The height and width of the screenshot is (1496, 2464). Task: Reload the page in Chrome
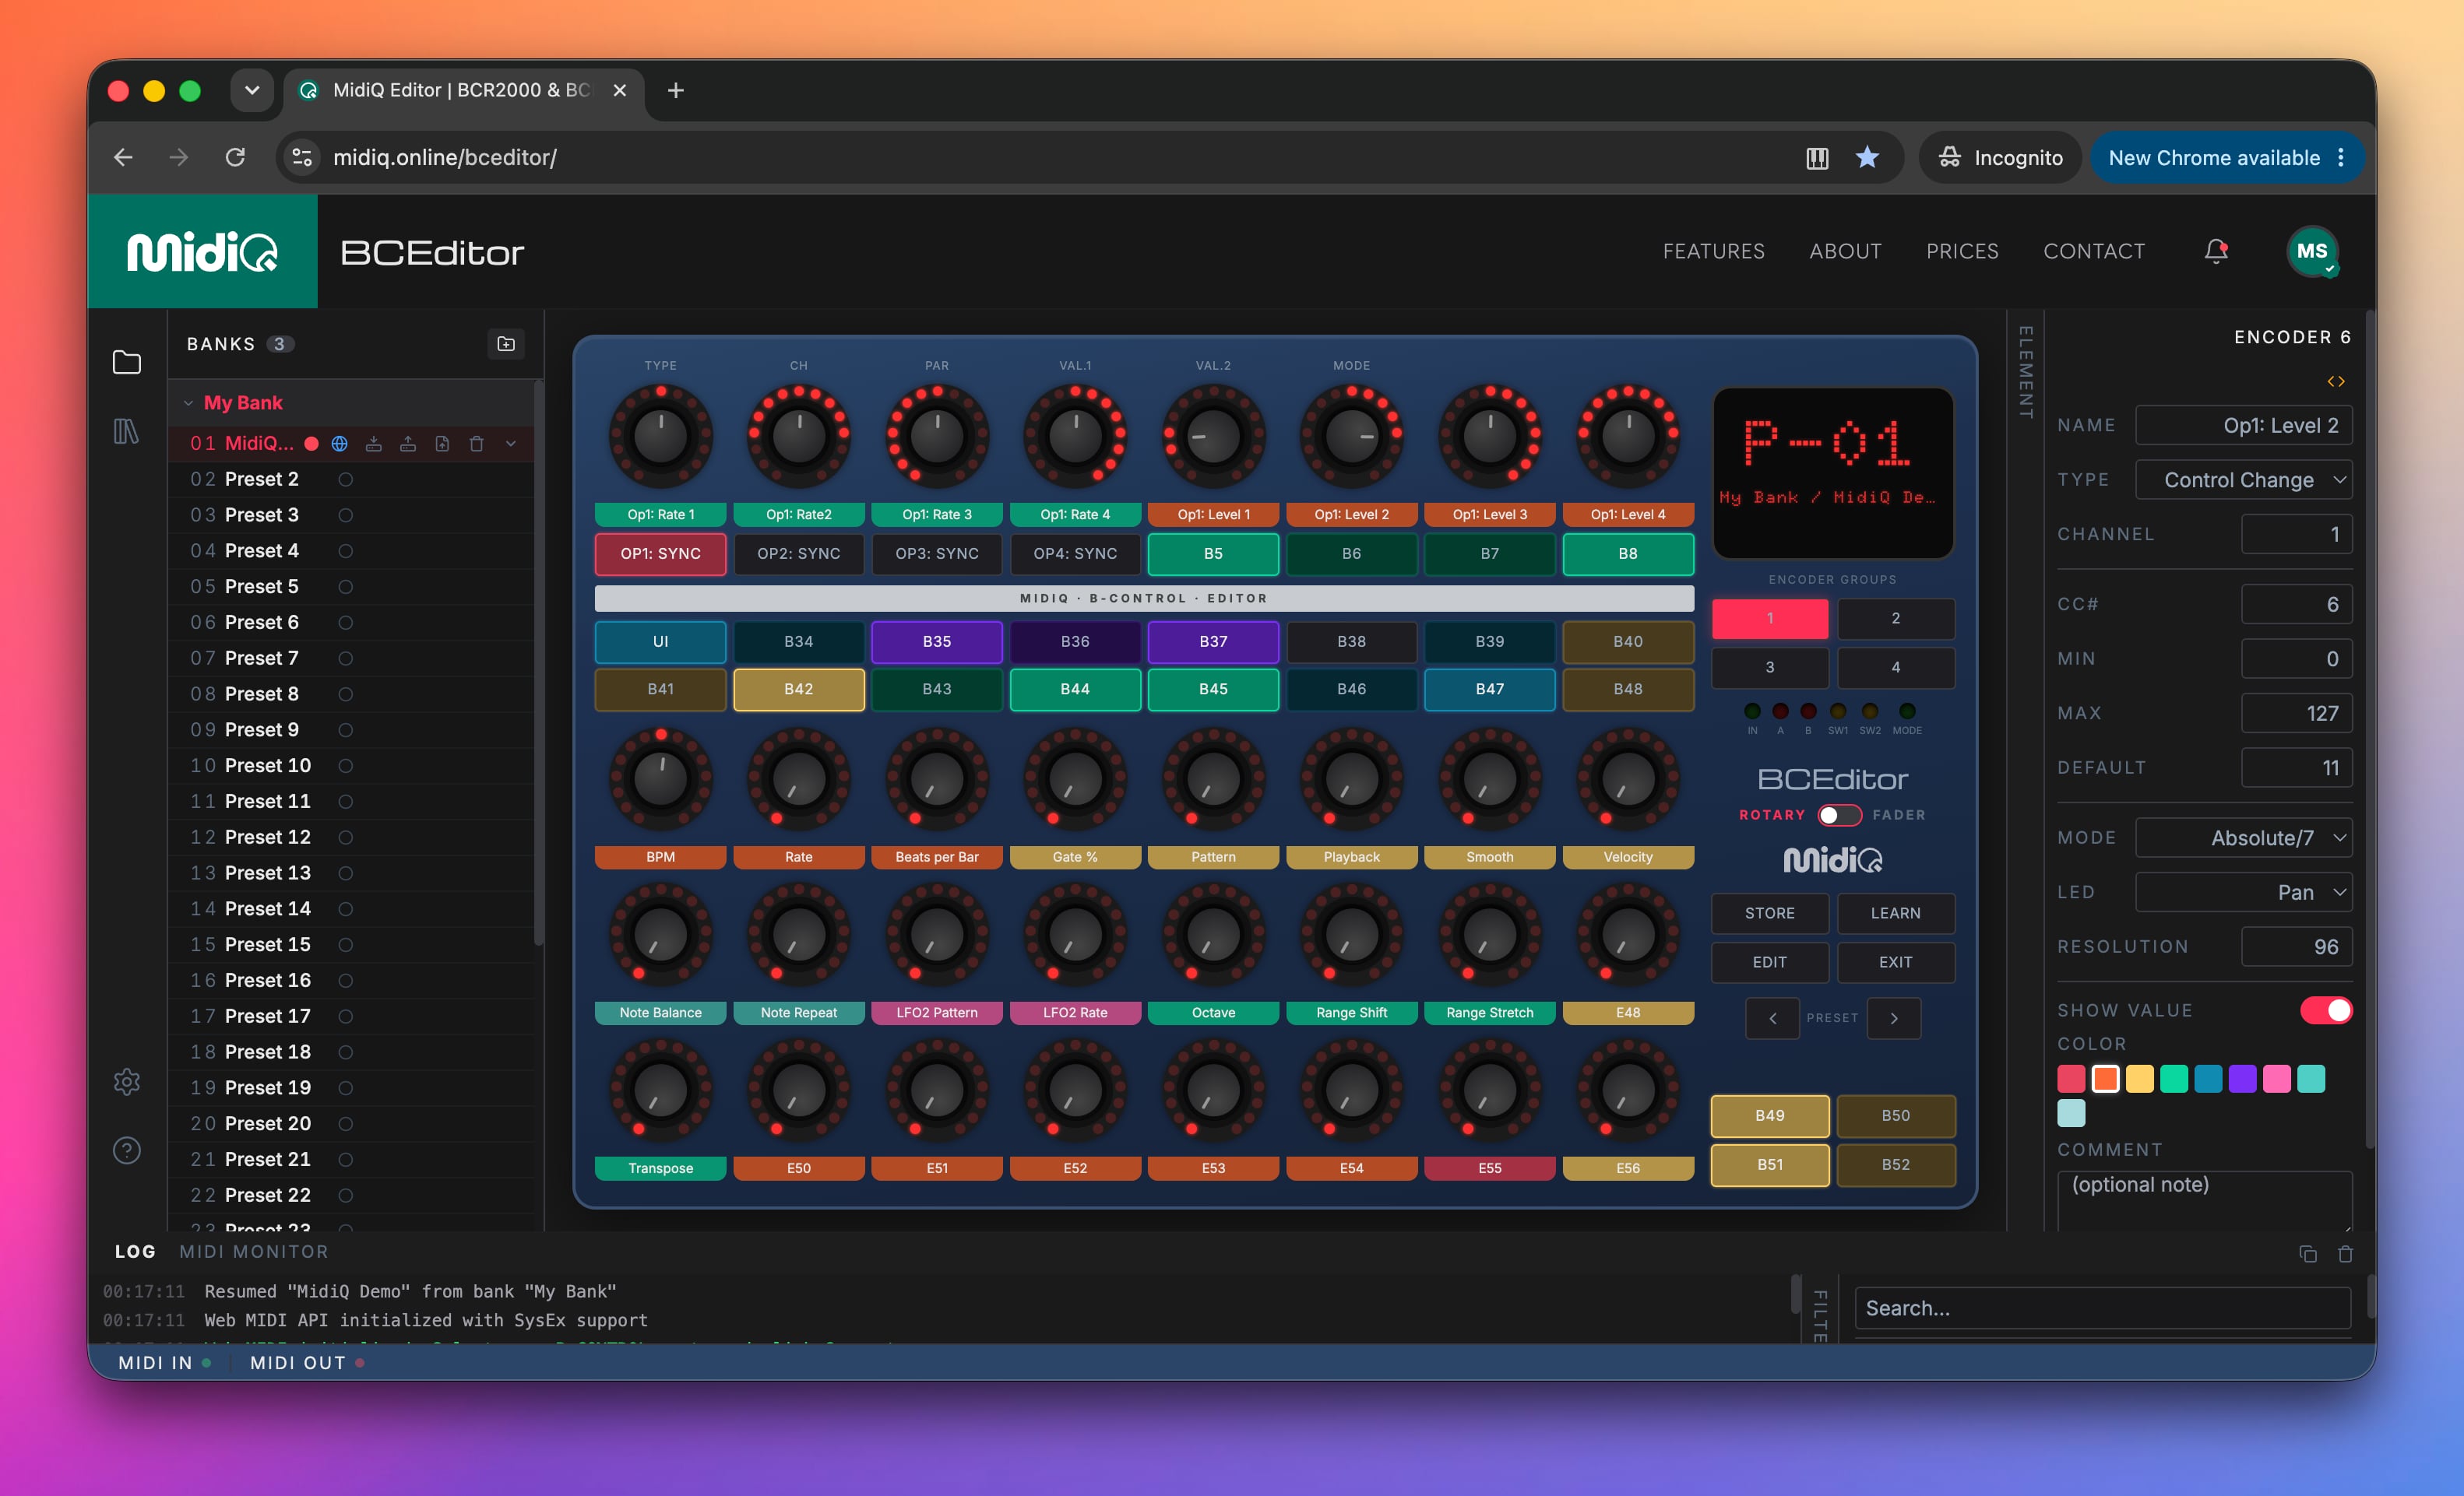point(235,157)
